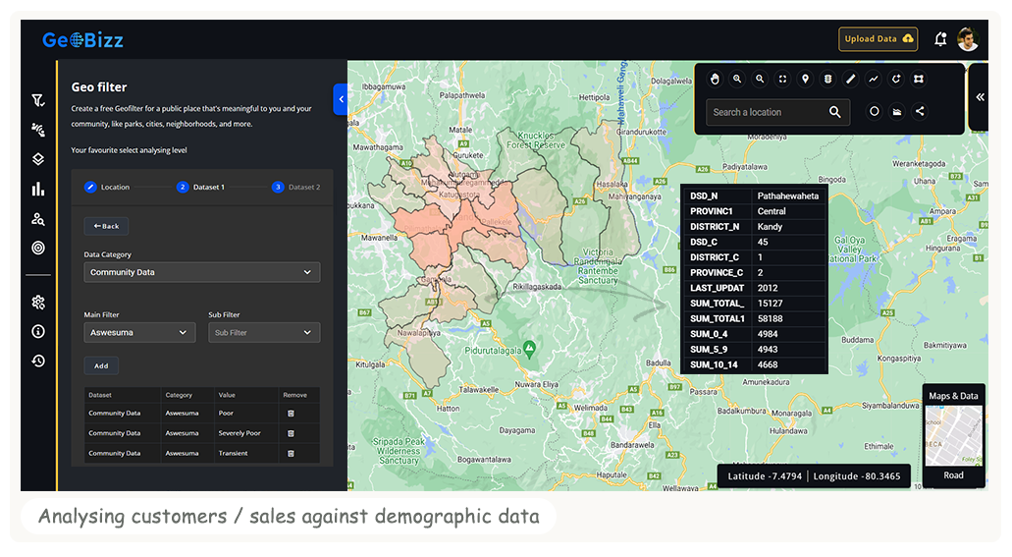The width and height of the screenshot is (1012, 557).
Task: Click the Upload Data button
Action: [878, 38]
